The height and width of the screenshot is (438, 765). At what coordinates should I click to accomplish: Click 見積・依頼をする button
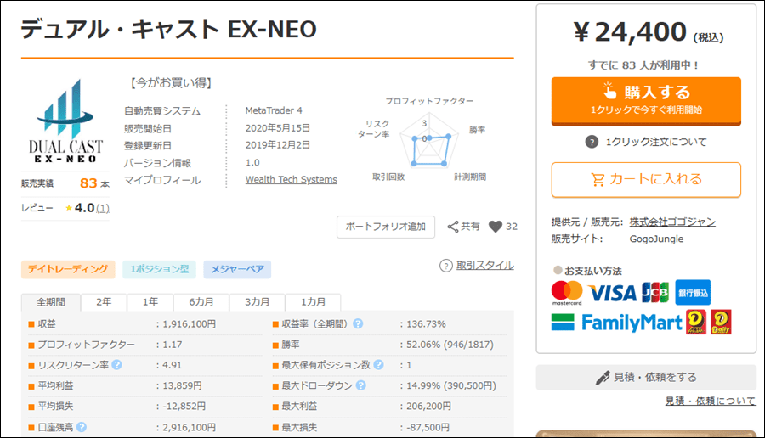tap(646, 378)
